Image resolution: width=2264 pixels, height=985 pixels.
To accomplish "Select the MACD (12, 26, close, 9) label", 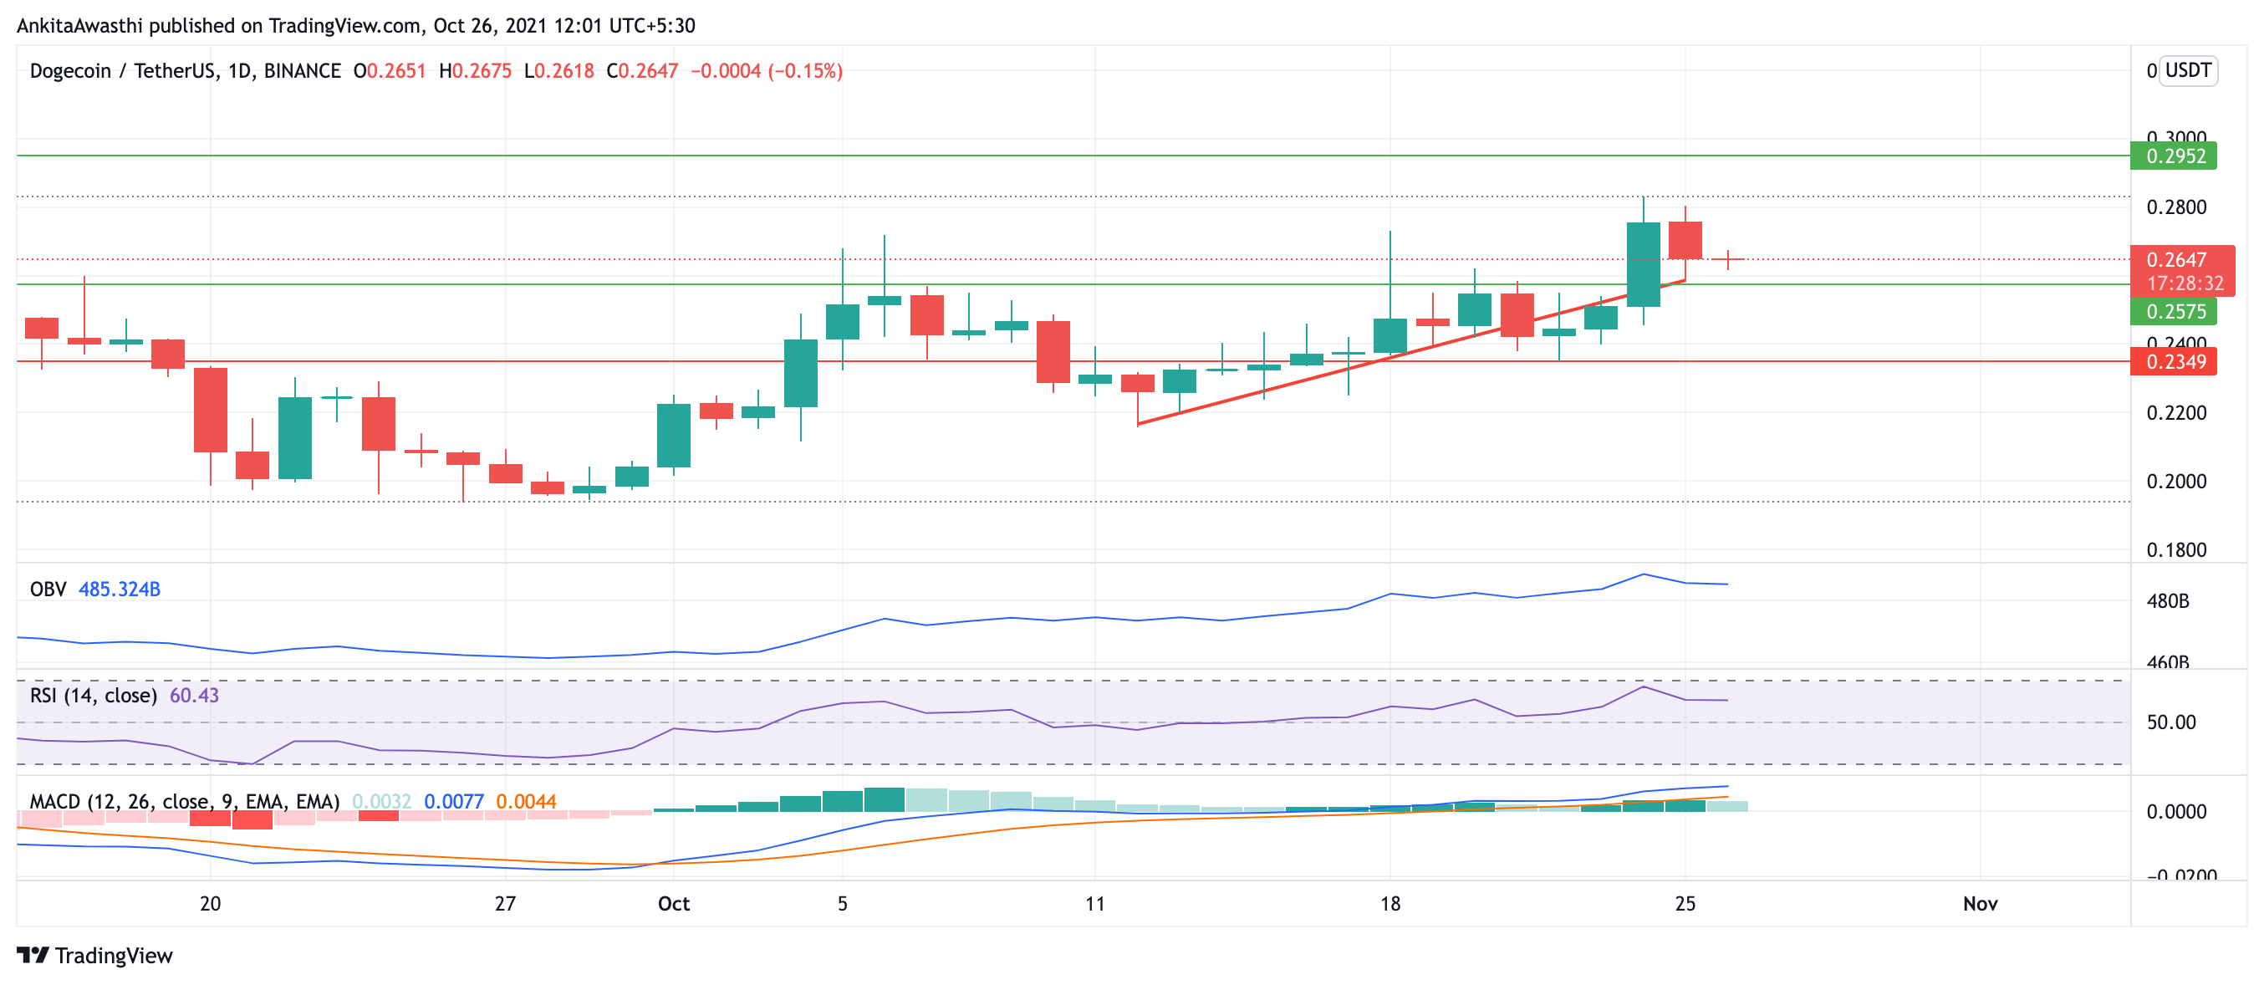I will (x=185, y=801).
